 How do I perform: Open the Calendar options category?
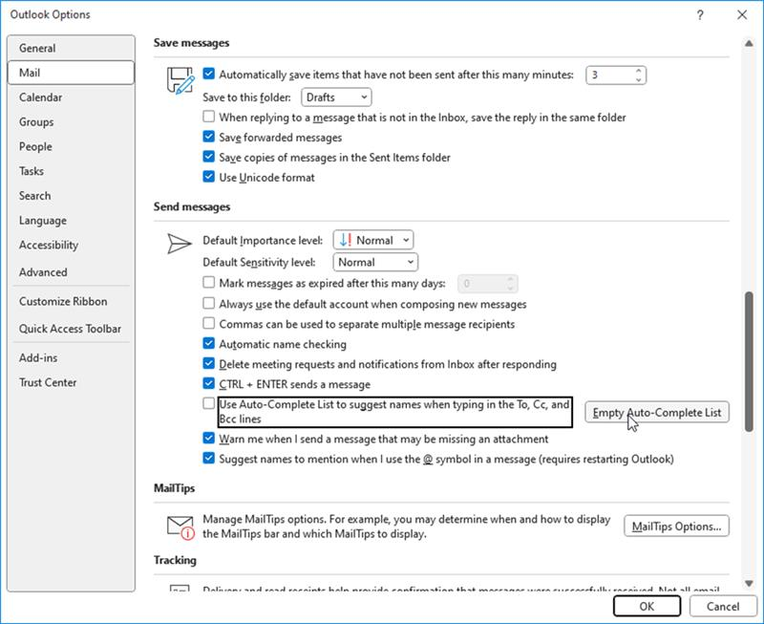[x=71, y=97]
